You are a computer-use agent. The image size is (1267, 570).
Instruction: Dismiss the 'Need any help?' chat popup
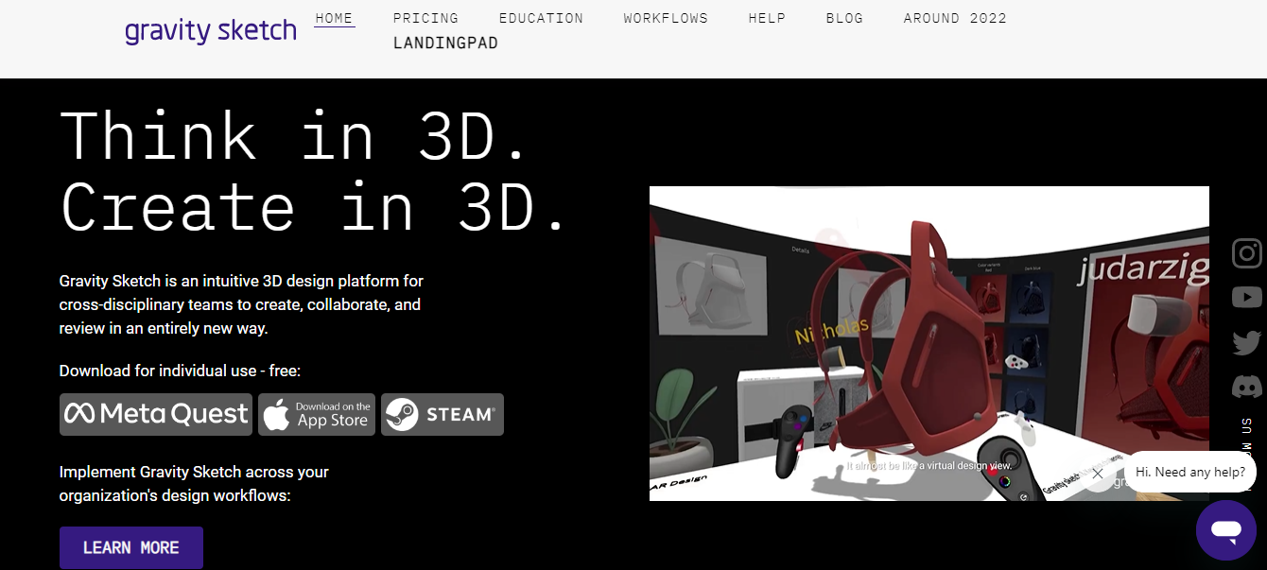1098,474
